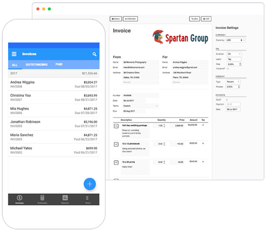
Task: Adjust quantity stepper for Half day wedding package
Action: (x=164, y=126)
